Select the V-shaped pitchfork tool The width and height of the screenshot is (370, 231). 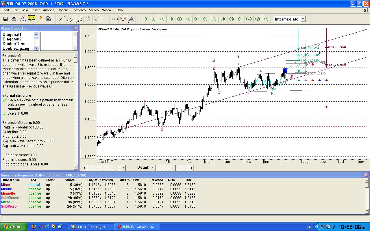[x=123, y=19]
